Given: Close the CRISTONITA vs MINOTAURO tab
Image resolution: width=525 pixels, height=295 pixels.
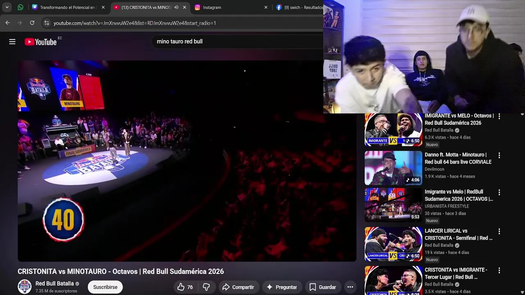Looking at the screenshot, I should click(185, 7).
